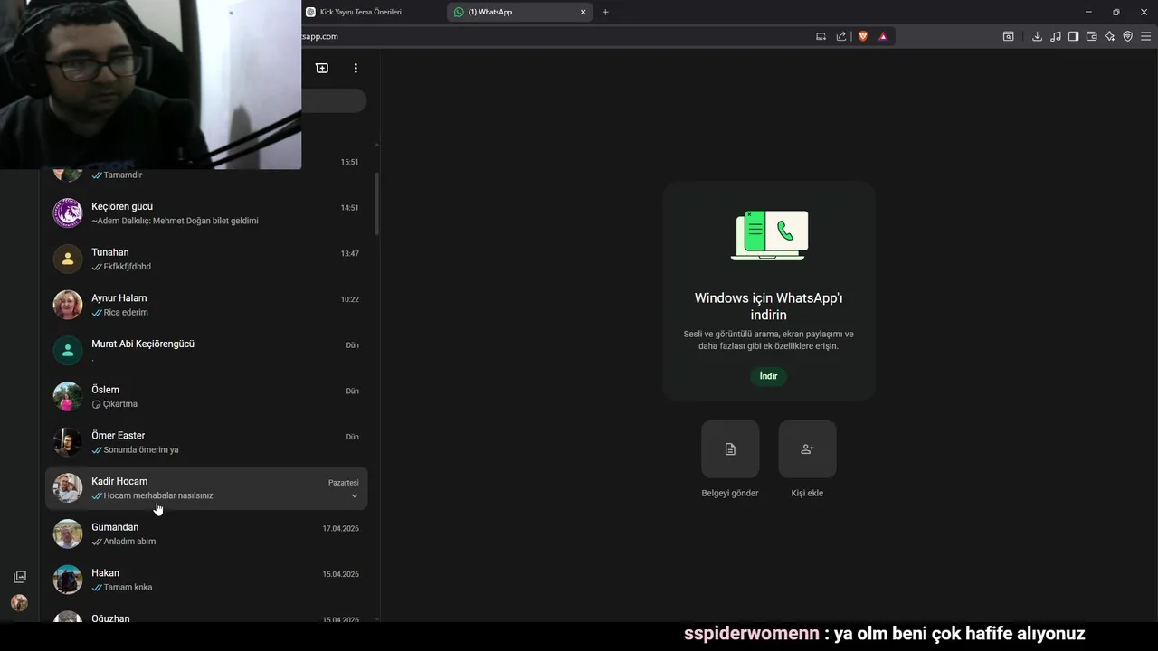
Task: Switch to Kick Yayını Tema Önerileri tab
Action: [x=371, y=12]
